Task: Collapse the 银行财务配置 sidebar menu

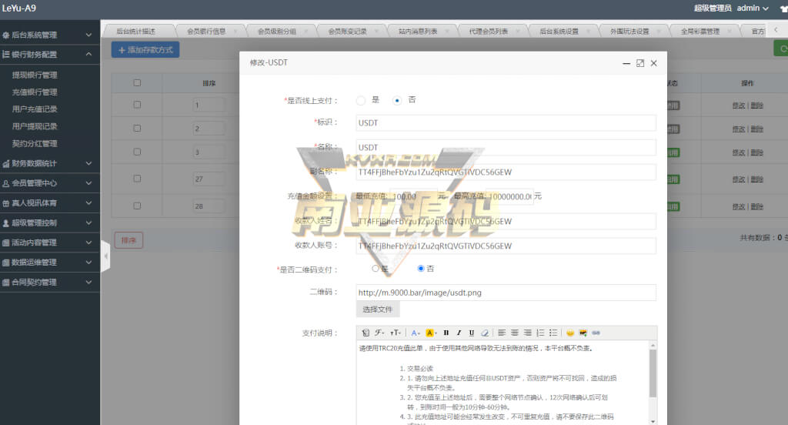Action: pyautogui.click(x=50, y=55)
